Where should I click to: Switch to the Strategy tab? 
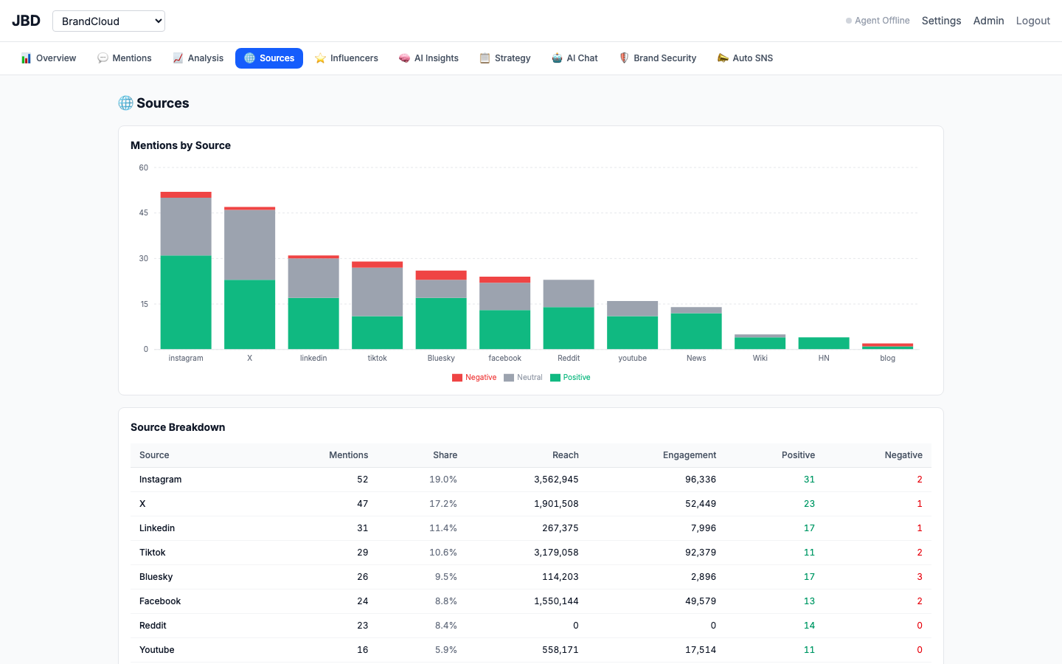click(x=505, y=58)
